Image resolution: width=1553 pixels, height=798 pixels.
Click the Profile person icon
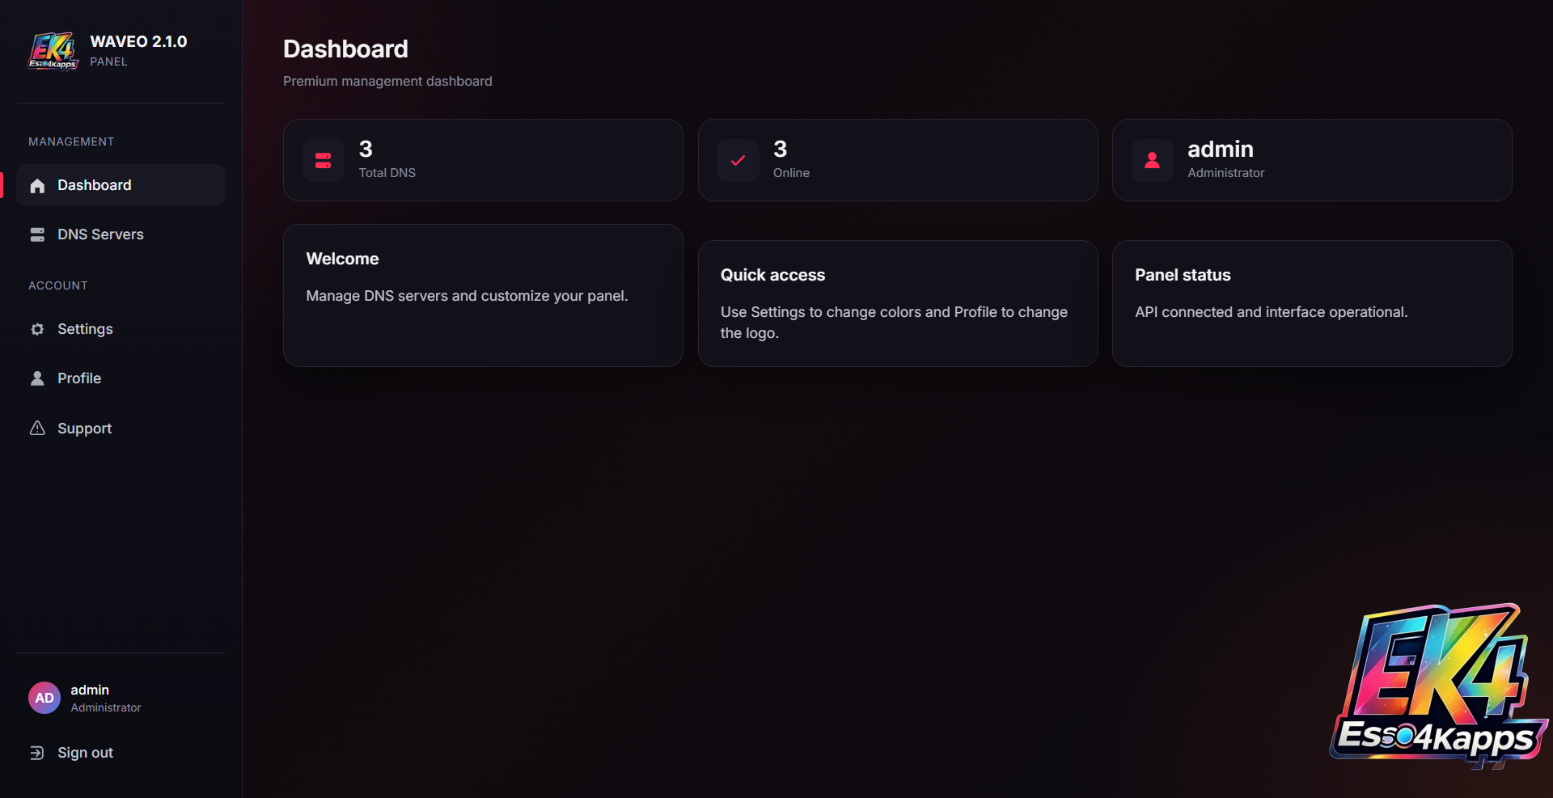pyautogui.click(x=37, y=378)
